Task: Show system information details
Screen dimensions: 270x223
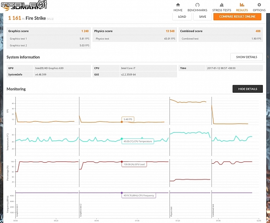Action: (246, 57)
